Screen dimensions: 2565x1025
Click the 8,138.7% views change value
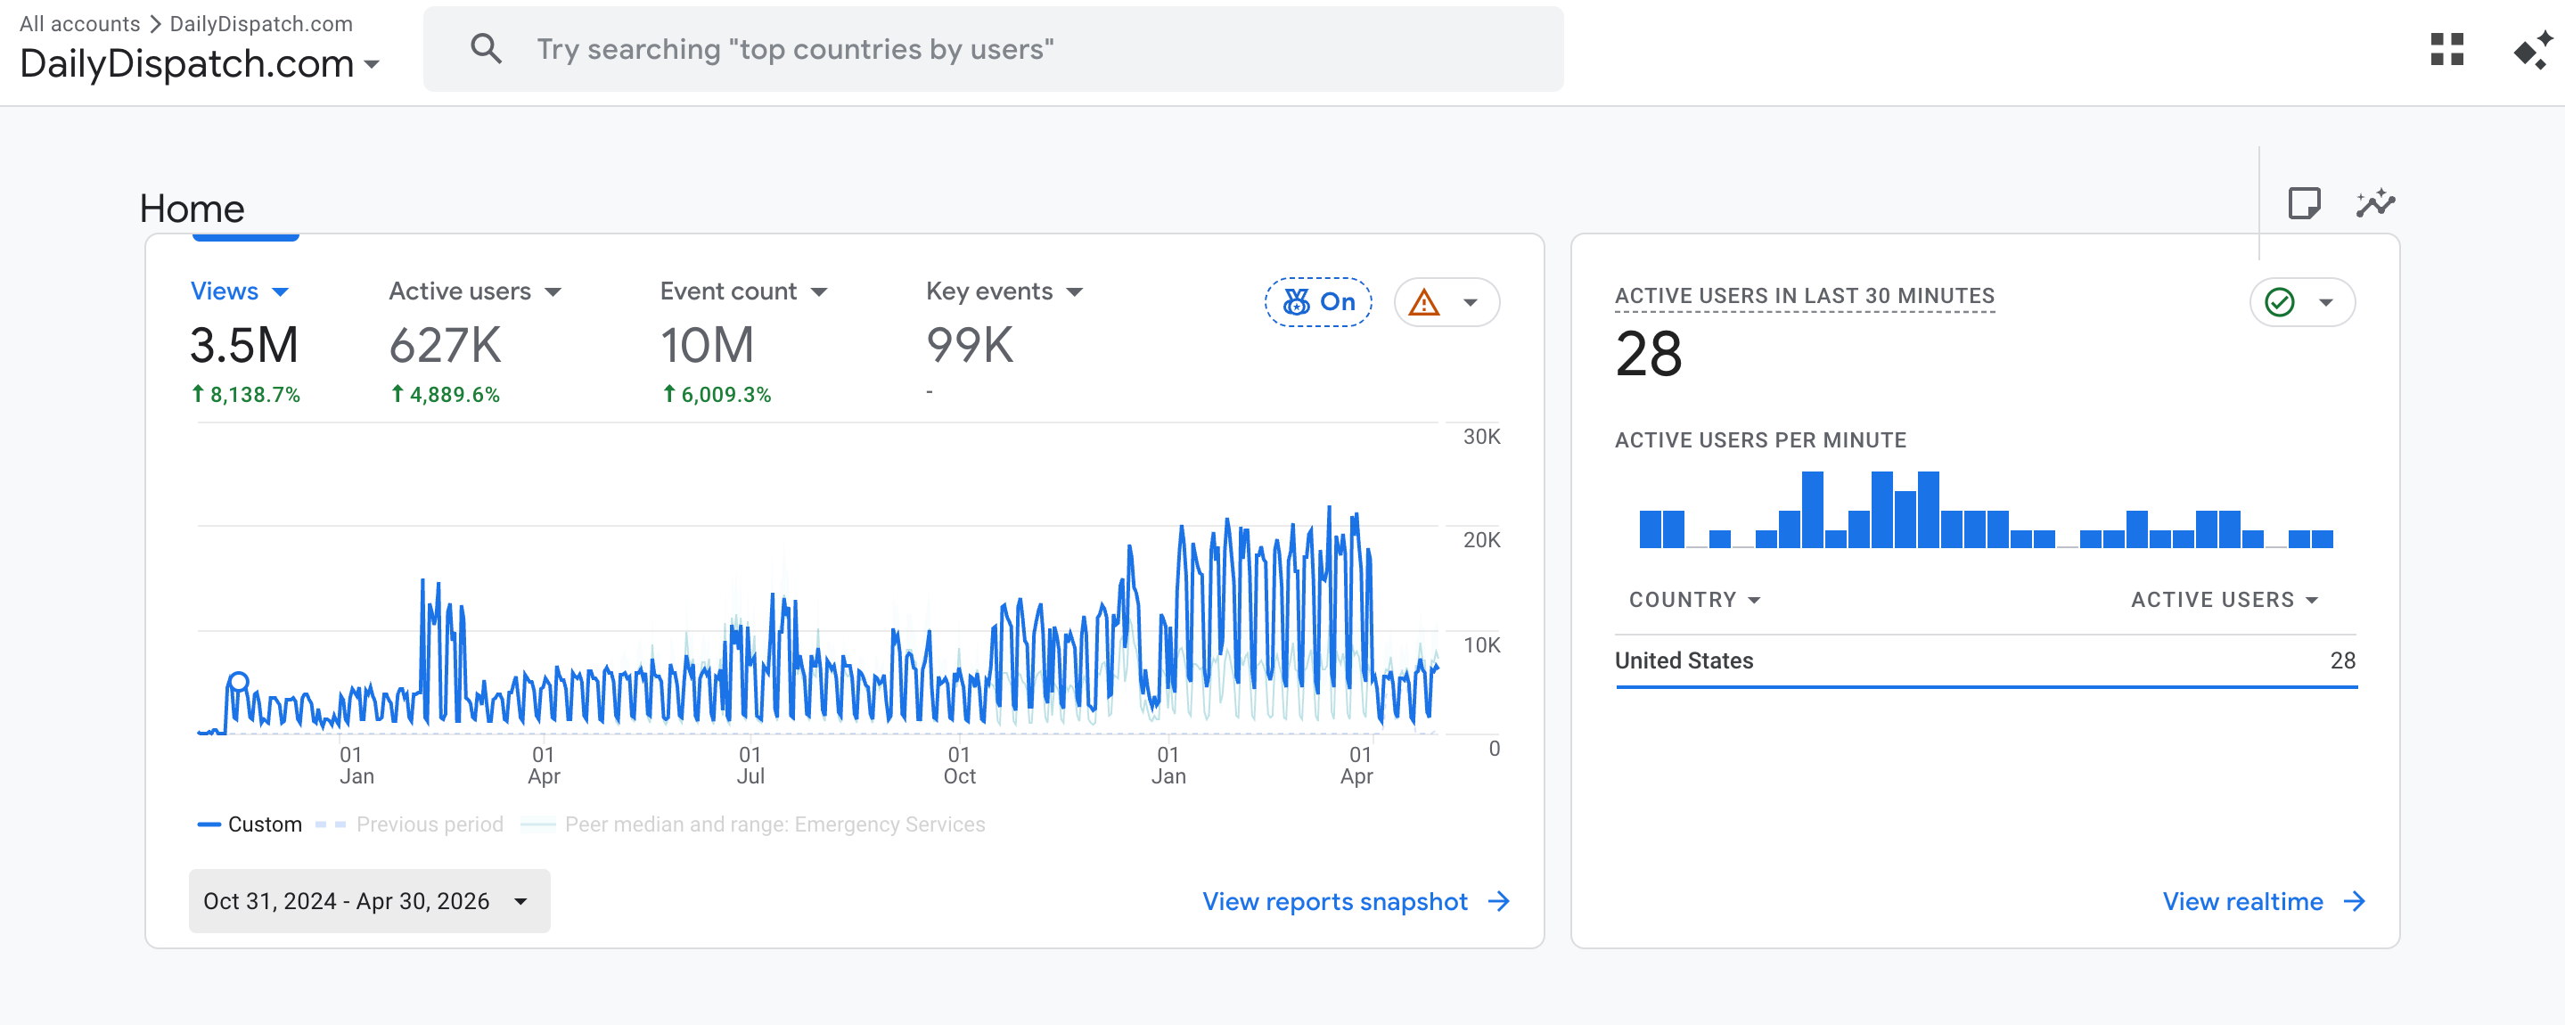tap(246, 395)
